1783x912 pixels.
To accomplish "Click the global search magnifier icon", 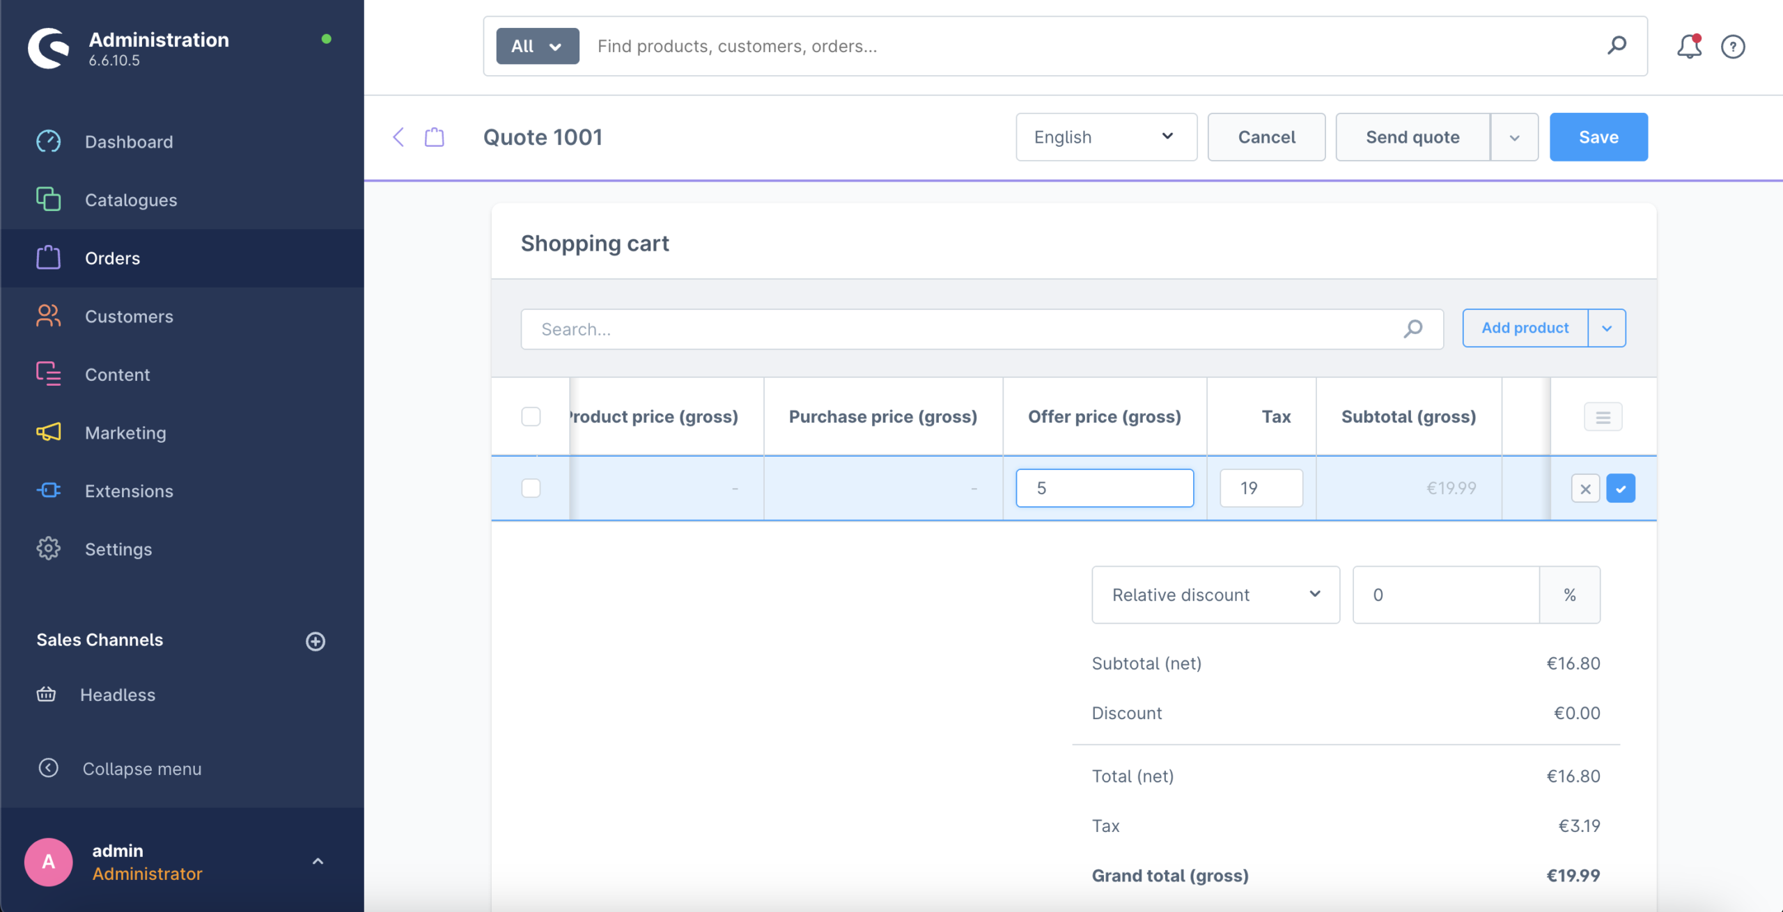I will point(1617,46).
